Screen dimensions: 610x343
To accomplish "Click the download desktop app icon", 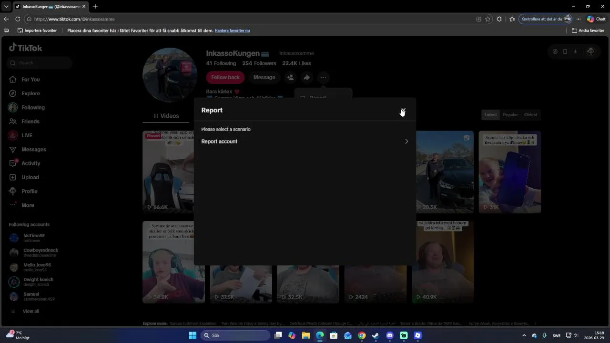I will point(575,51).
